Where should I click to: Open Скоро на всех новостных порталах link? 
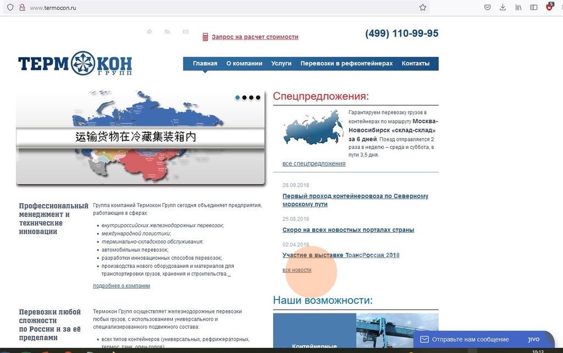click(x=348, y=230)
